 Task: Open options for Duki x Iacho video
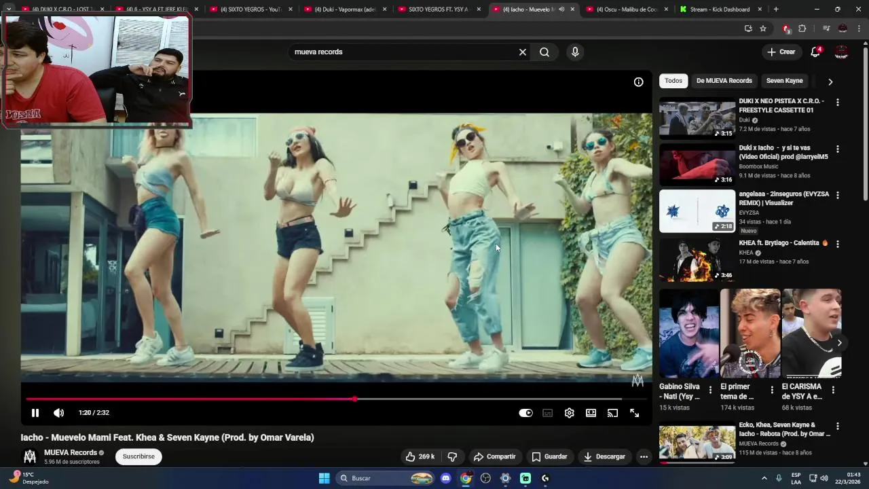coord(837,149)
